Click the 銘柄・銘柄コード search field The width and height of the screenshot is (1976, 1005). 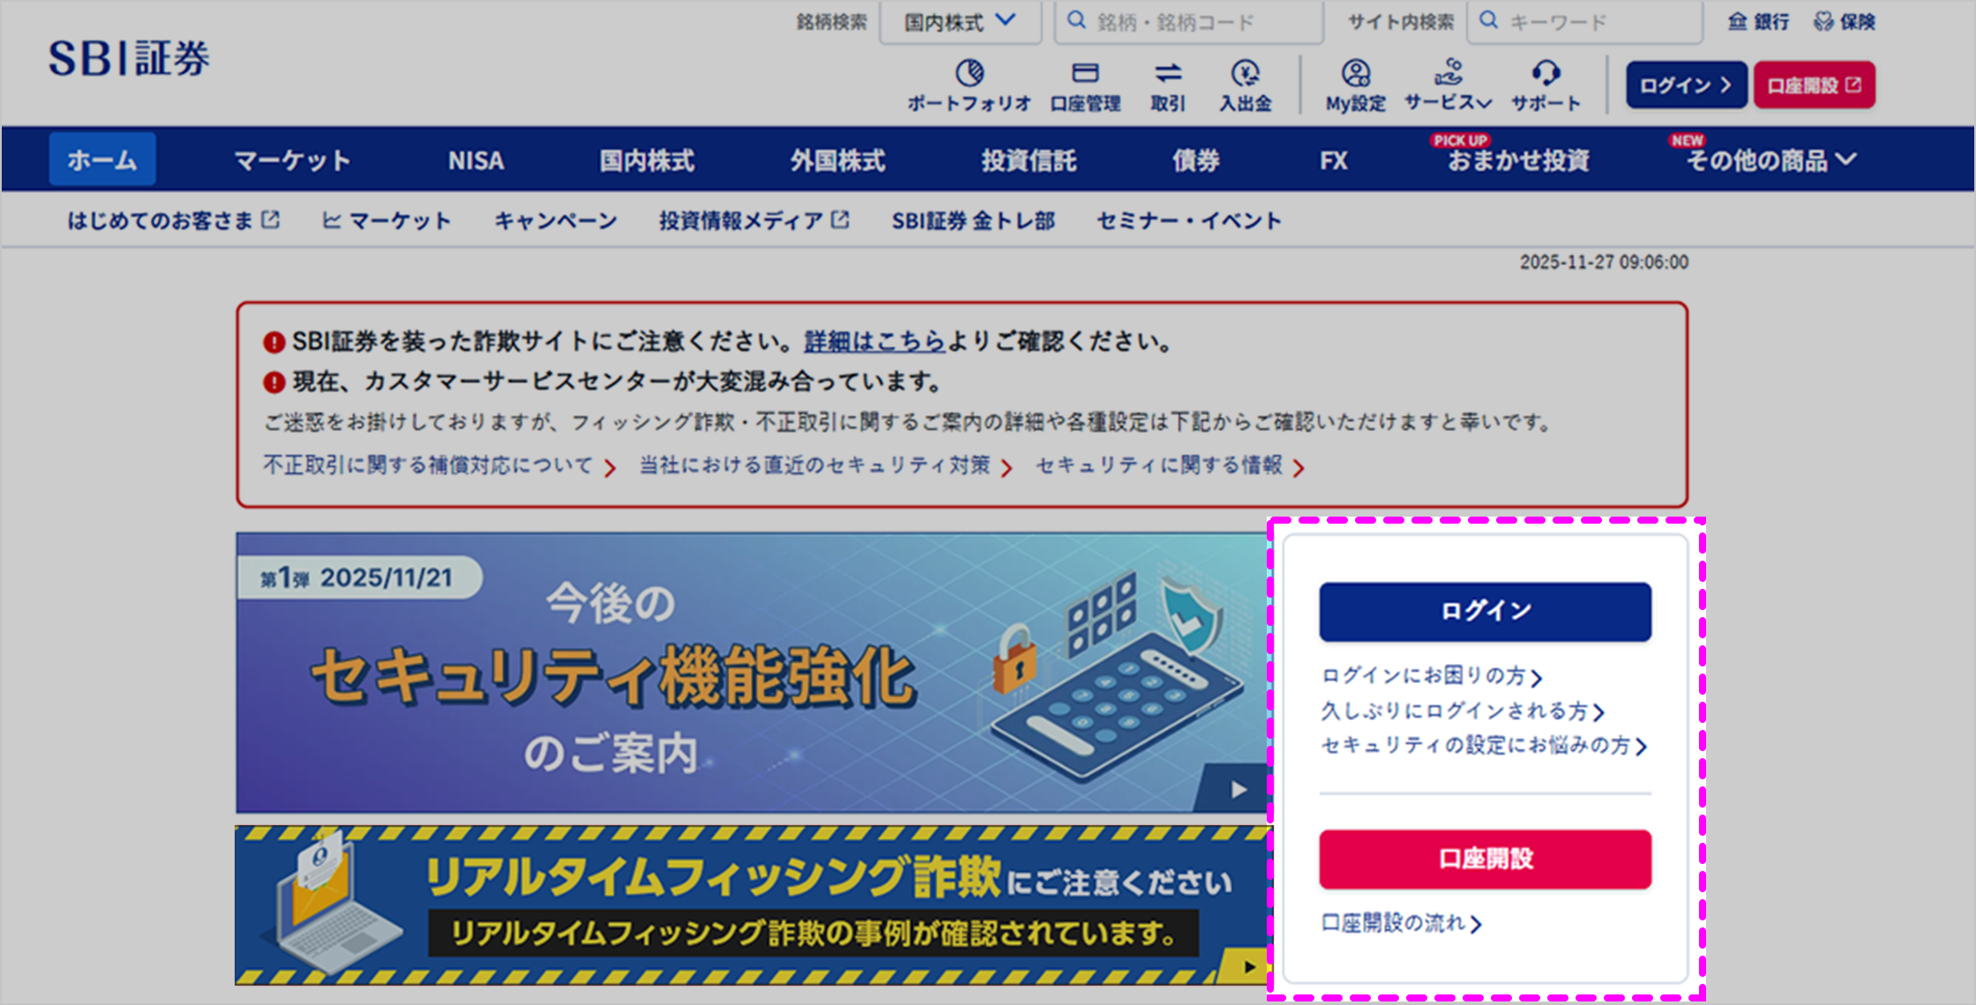[x=1191, y=22]
